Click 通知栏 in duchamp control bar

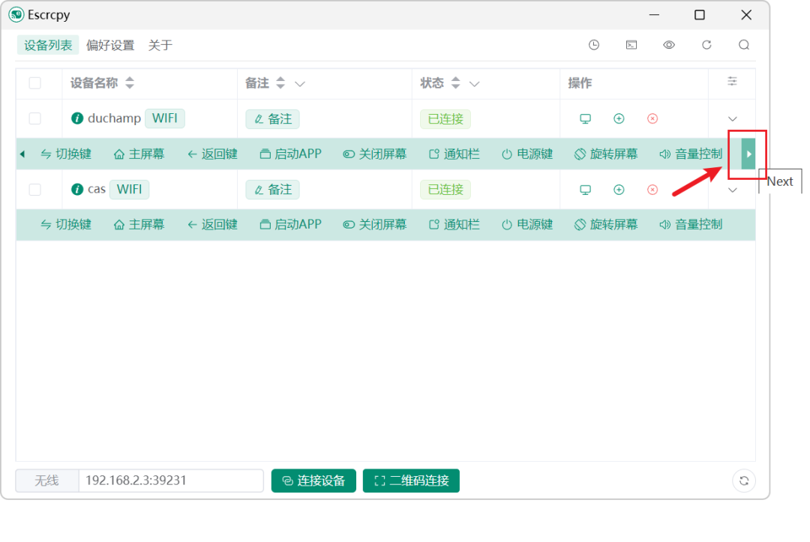(x=454, y=154)
